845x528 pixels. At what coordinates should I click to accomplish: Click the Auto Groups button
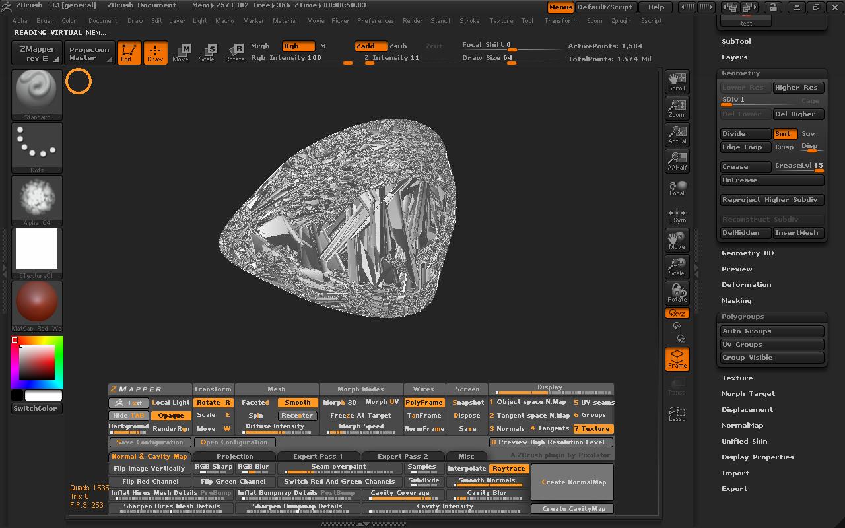coord(772,331)
